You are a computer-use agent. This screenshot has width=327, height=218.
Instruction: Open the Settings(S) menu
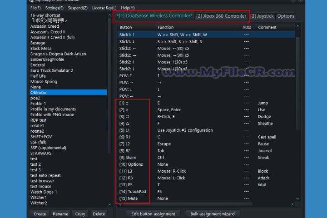pos(54,8)
